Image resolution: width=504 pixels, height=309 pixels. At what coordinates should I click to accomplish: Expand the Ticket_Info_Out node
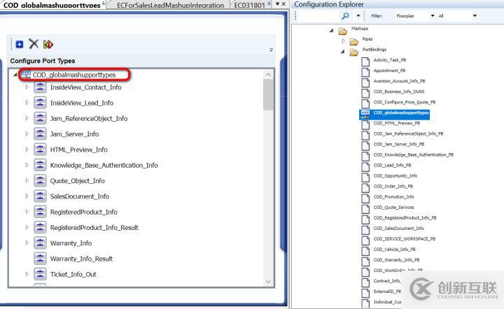27,274
